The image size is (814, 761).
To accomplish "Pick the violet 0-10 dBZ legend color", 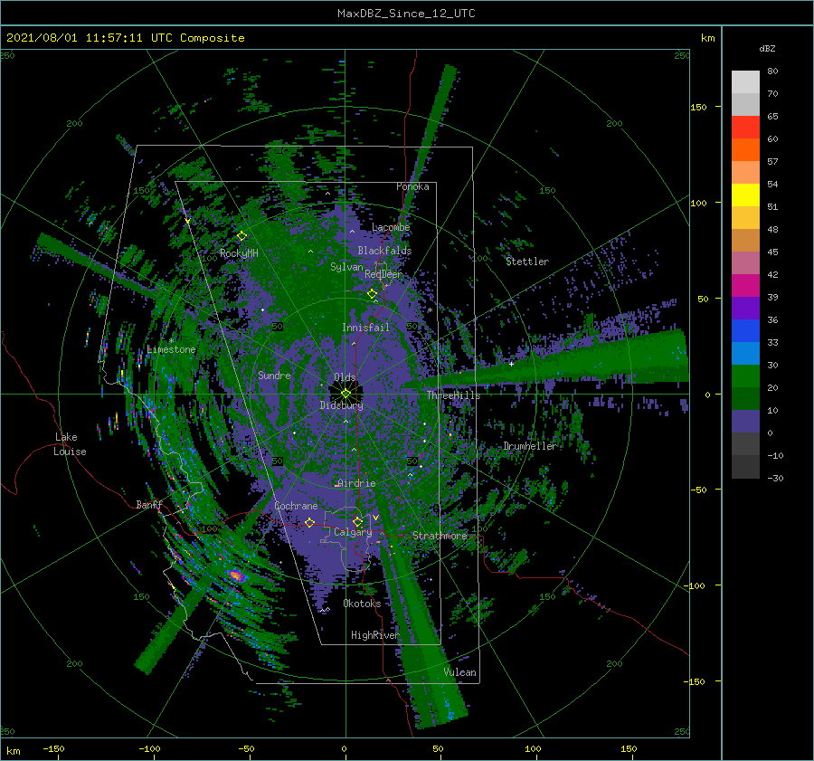I will click(x=745, y=422).
